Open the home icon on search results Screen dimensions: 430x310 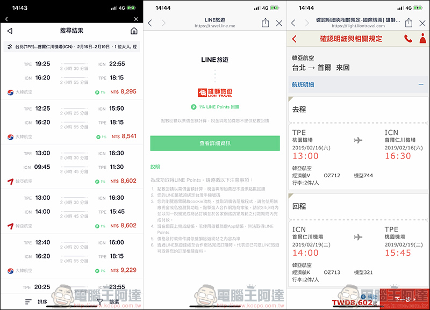pos(134,31)
